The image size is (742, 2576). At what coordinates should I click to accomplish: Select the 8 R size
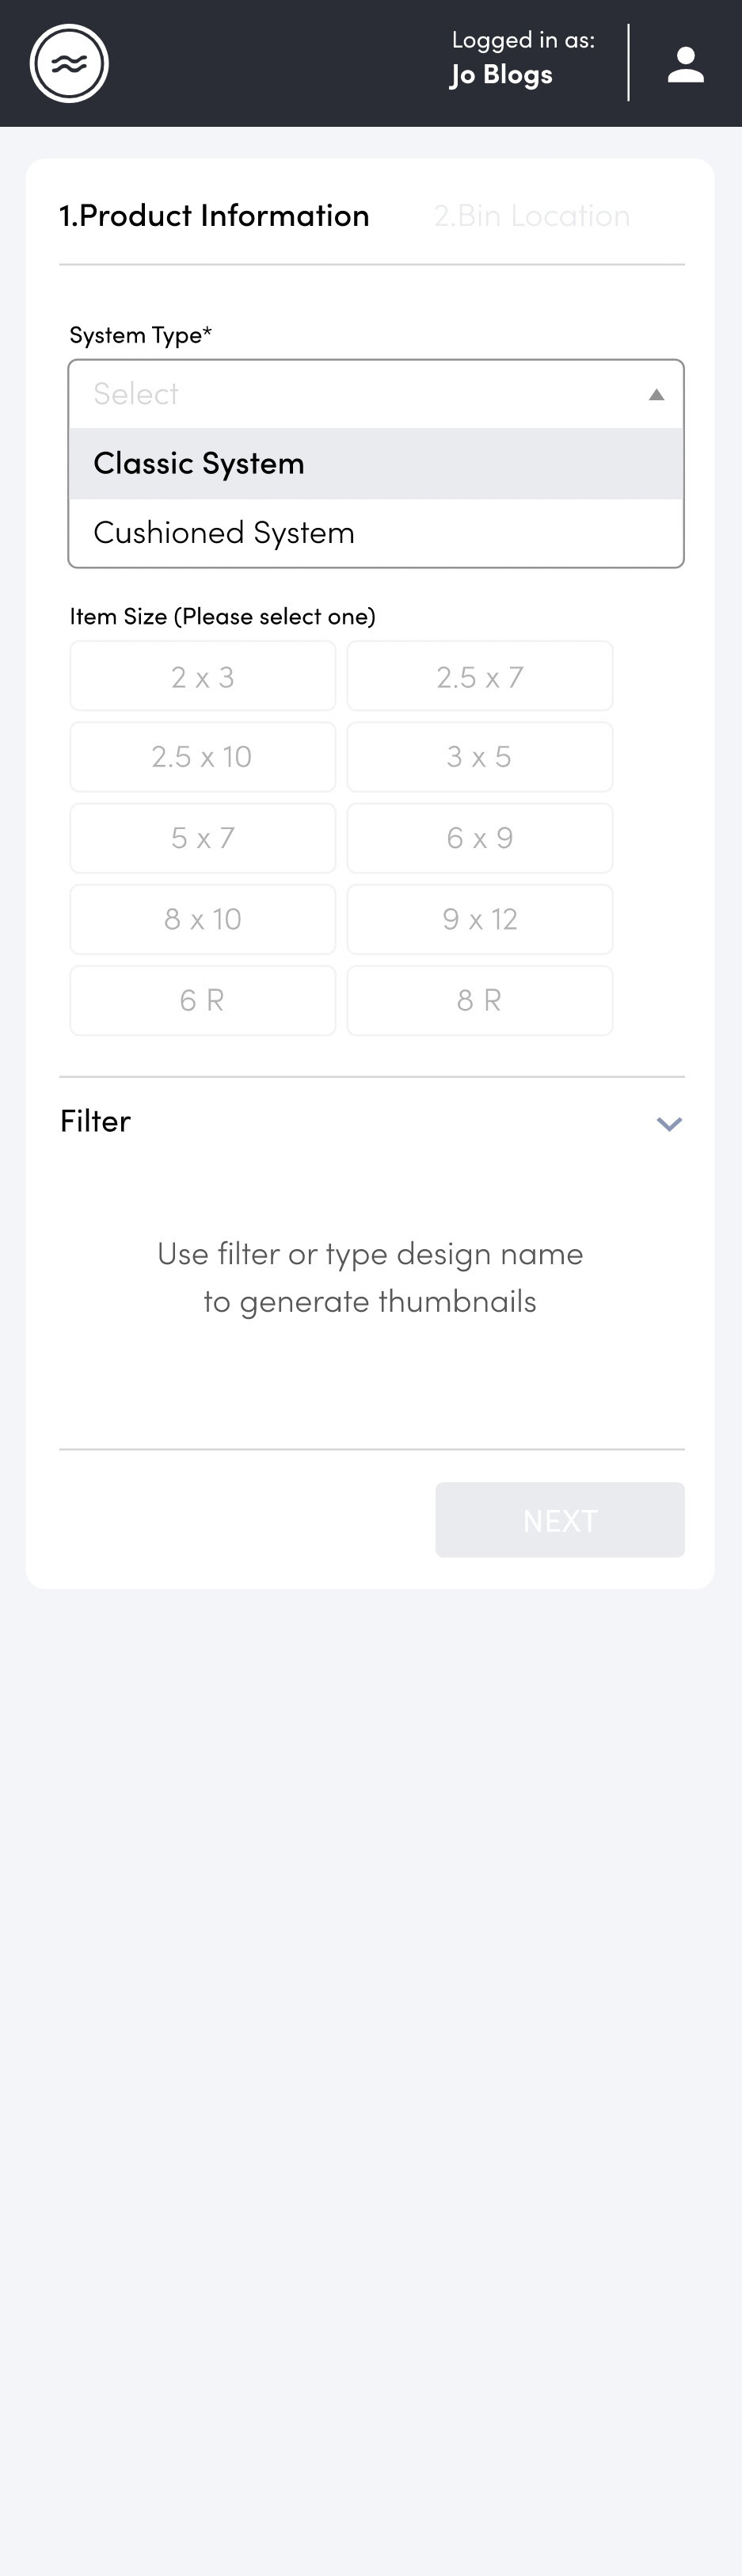click(x=479, y=1000)
